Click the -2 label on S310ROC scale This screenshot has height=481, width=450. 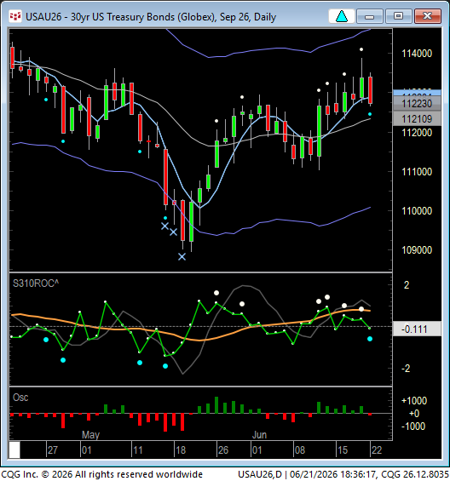pos(406,369)
